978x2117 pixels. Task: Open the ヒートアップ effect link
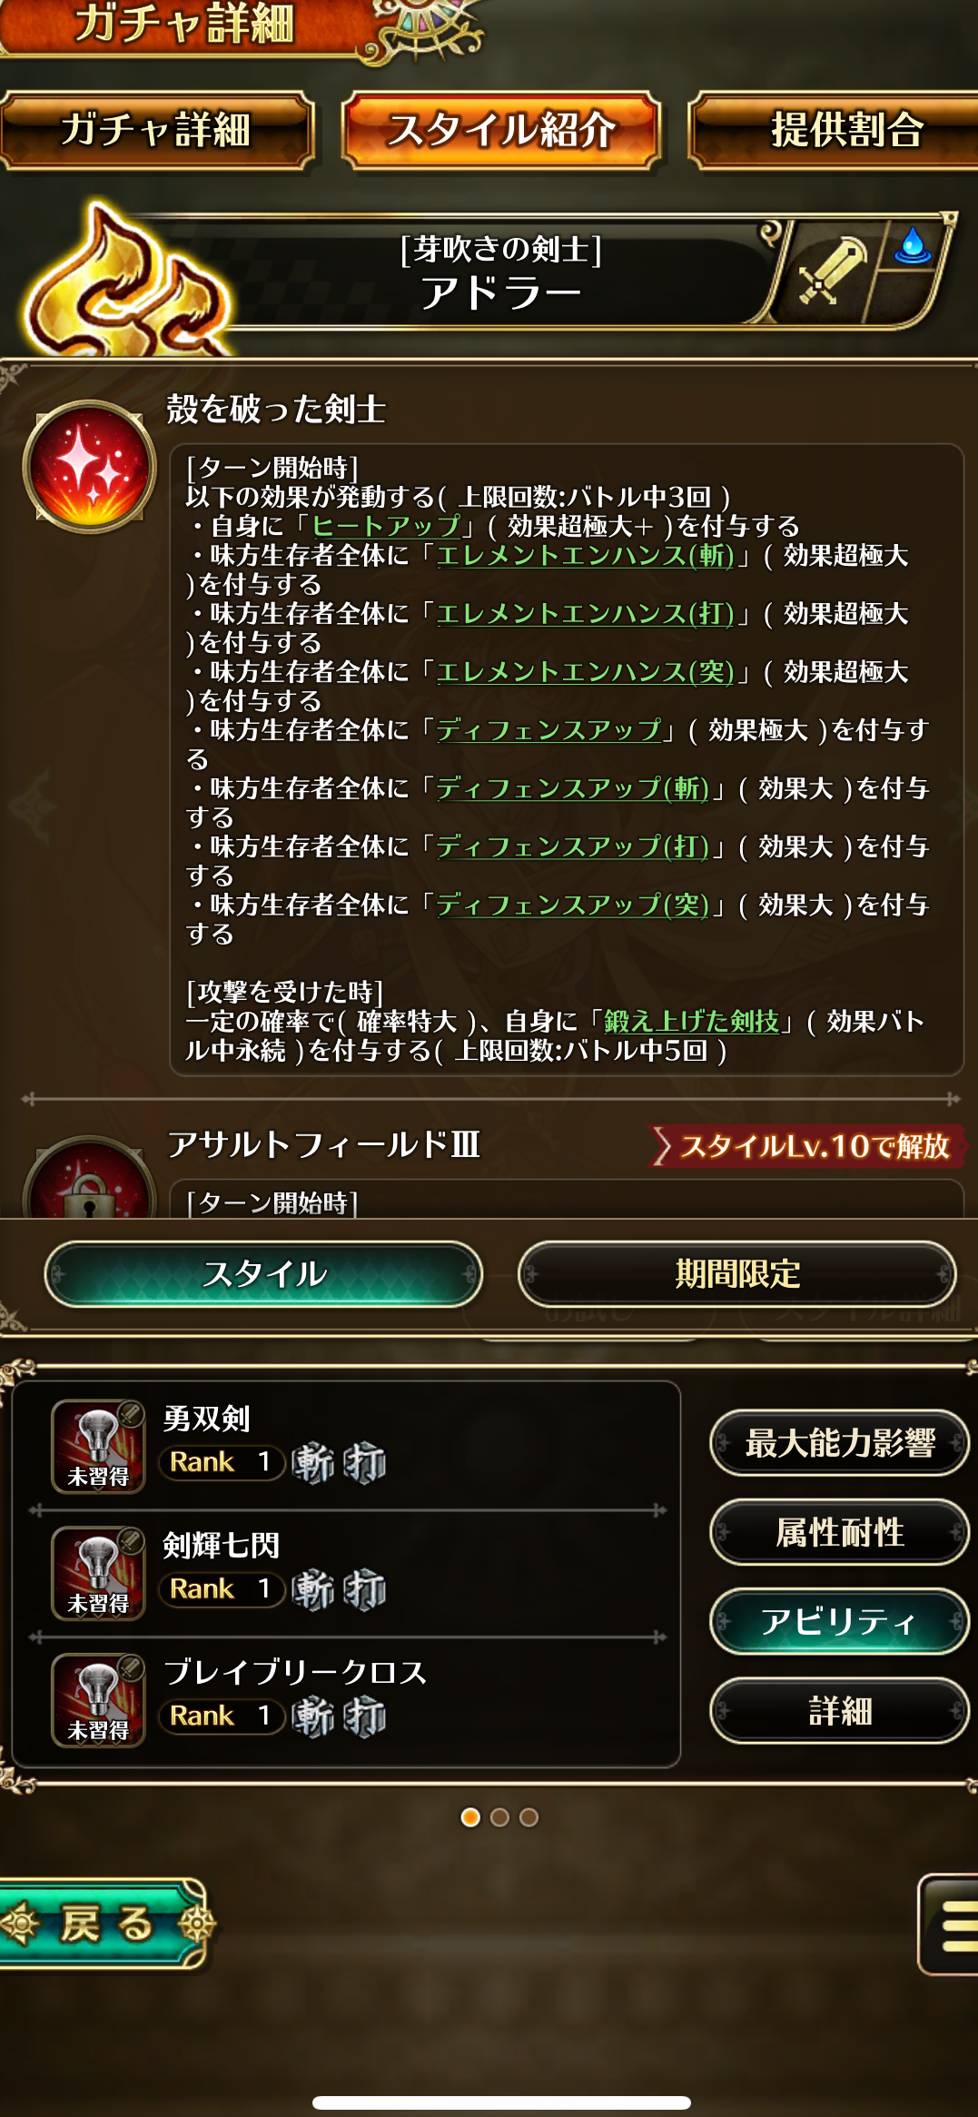click(387, 526)
